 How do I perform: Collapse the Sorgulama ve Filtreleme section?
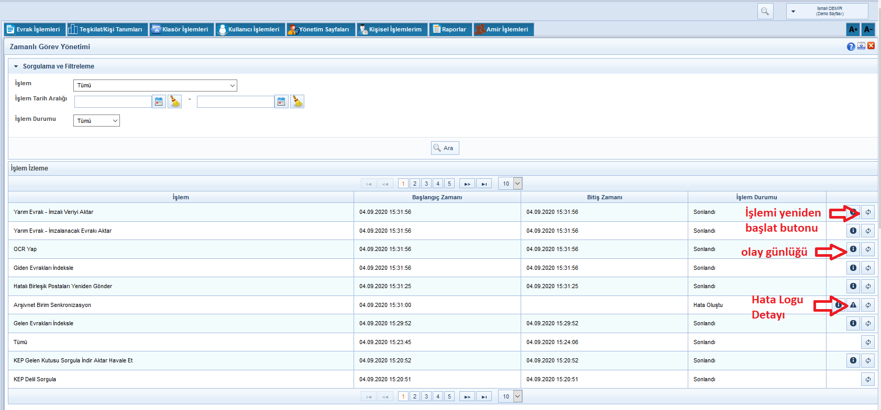(x=16, y=66)
